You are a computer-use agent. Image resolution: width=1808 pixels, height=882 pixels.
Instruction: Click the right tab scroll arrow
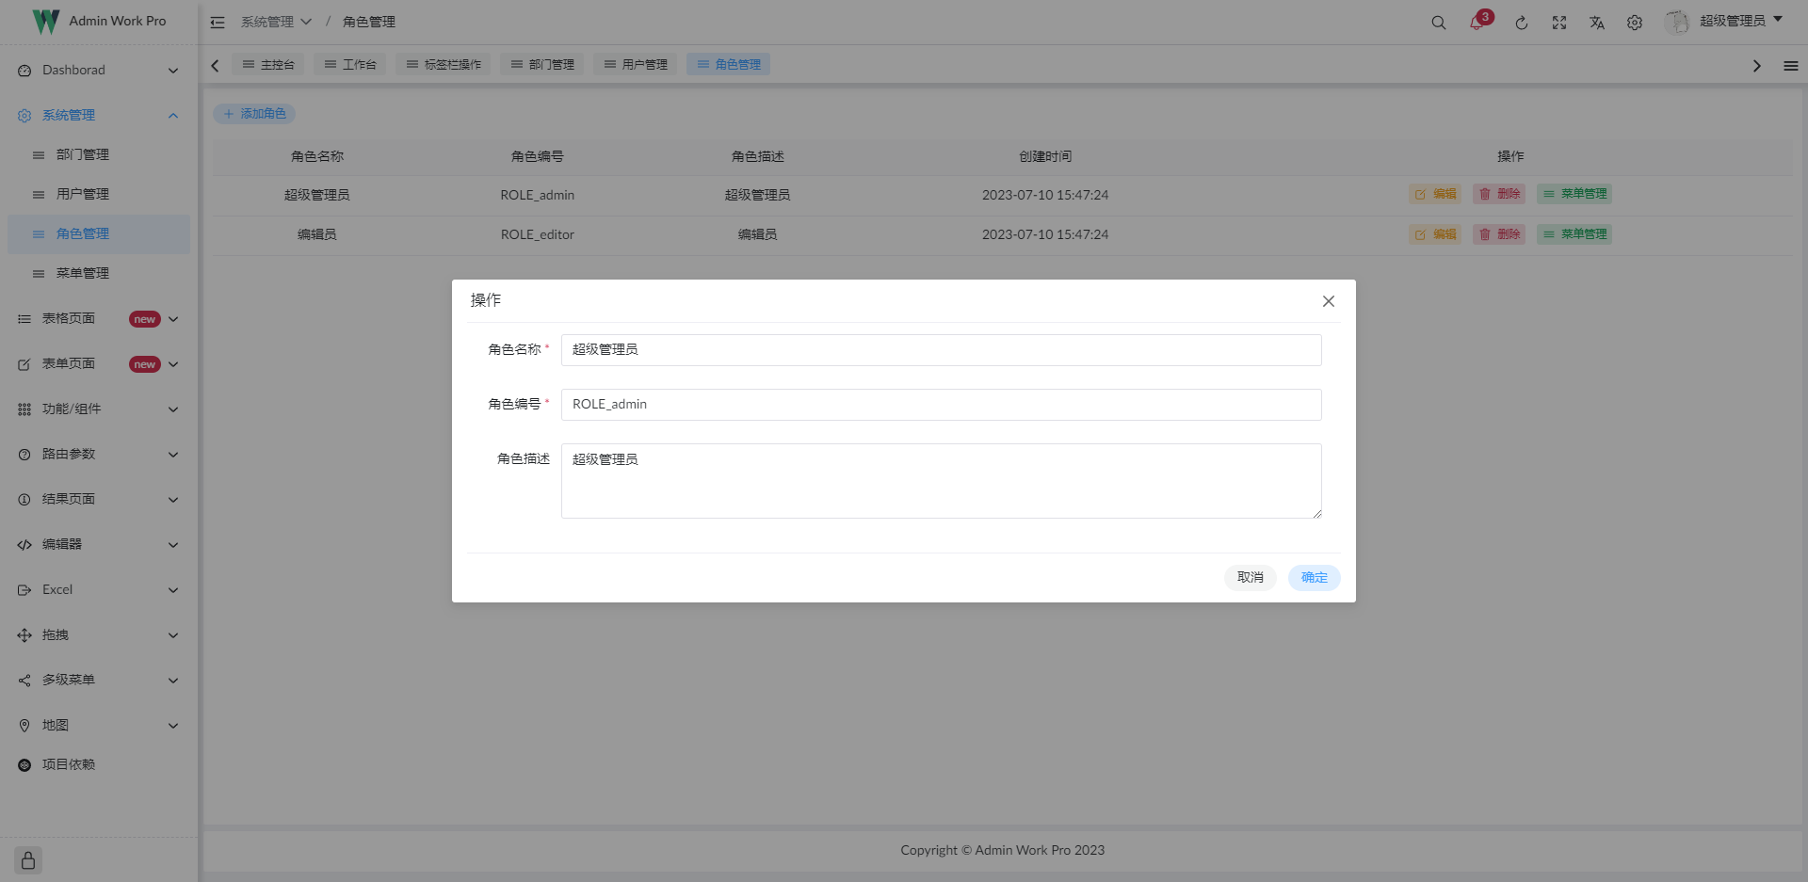[x=1755, y=65]
